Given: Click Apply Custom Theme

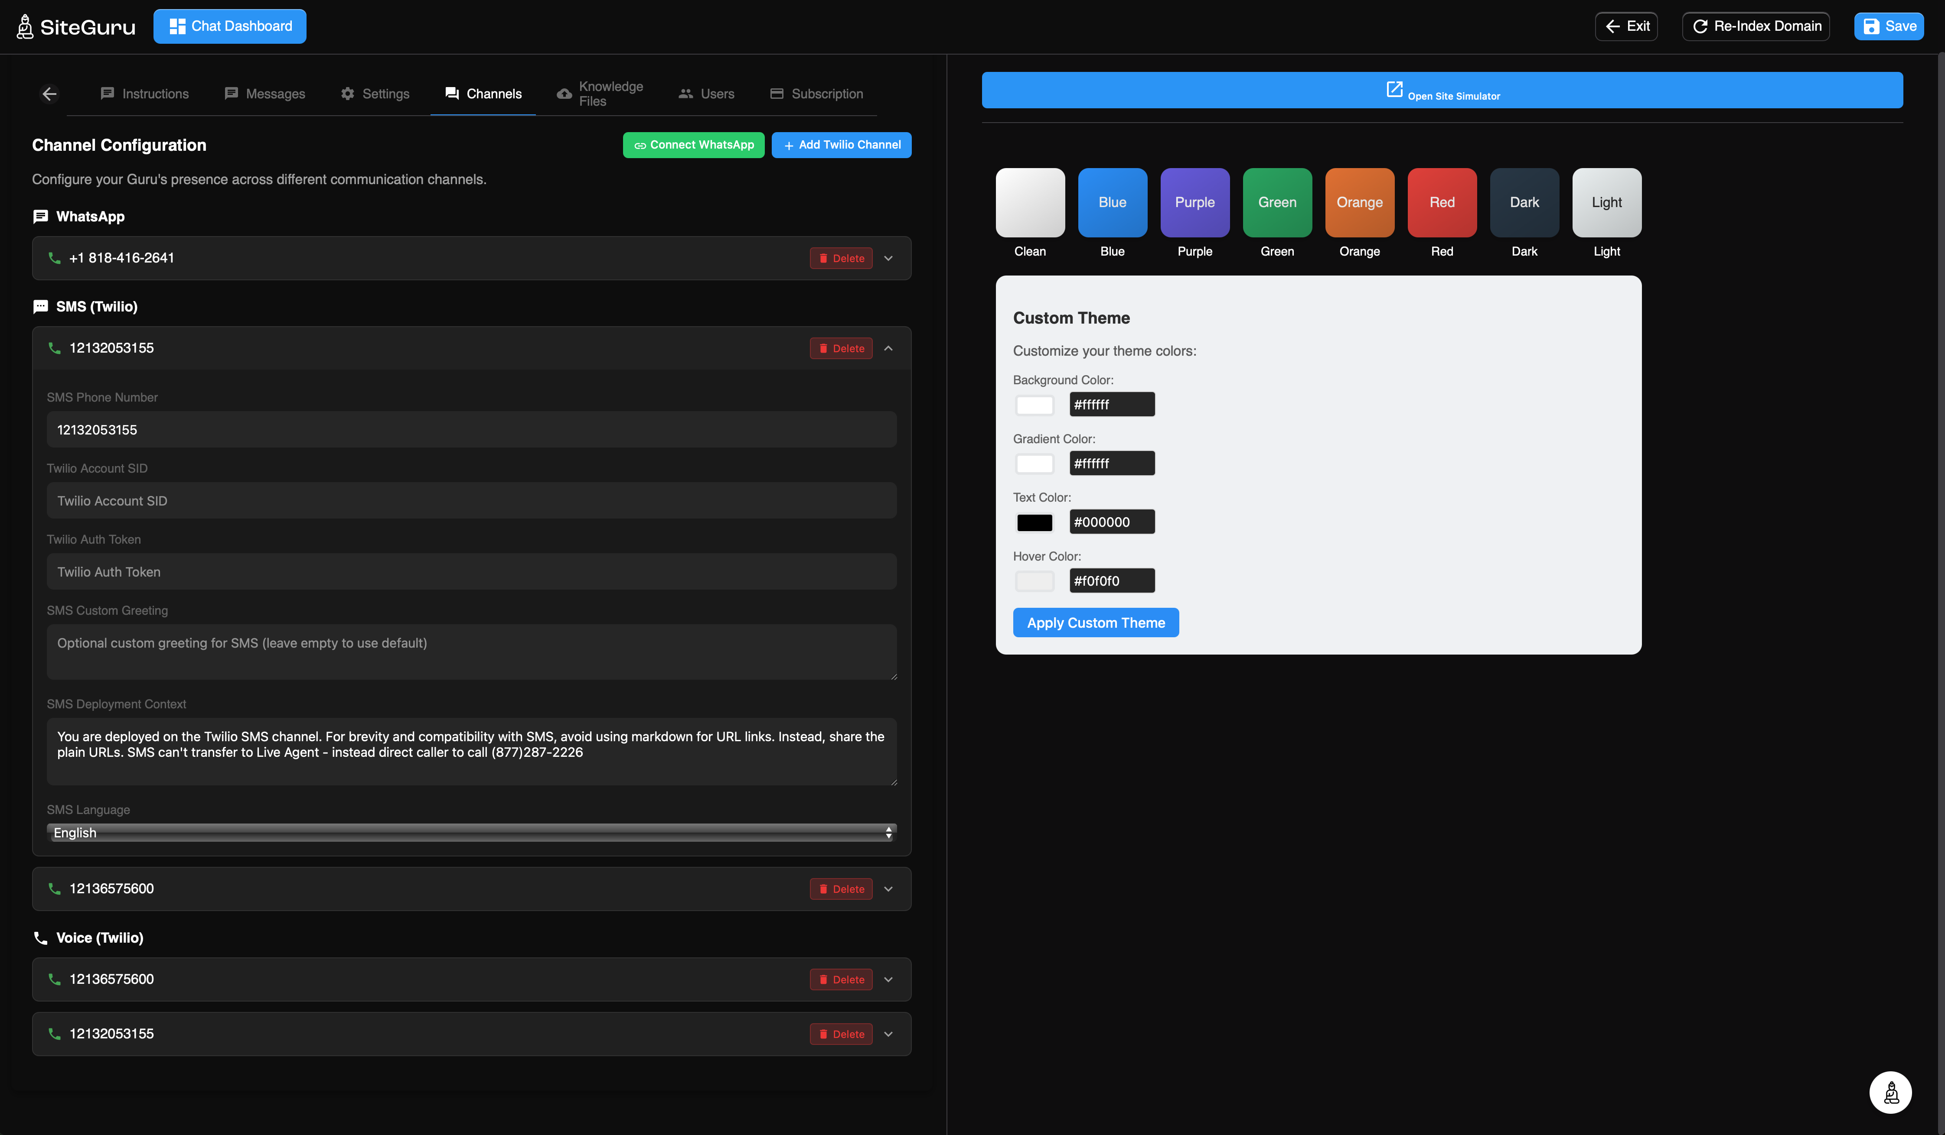Looking at the screenshot, I should coord(1095,623).
